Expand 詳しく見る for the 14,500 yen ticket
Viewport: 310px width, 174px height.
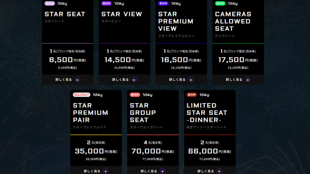coord(120,80)
